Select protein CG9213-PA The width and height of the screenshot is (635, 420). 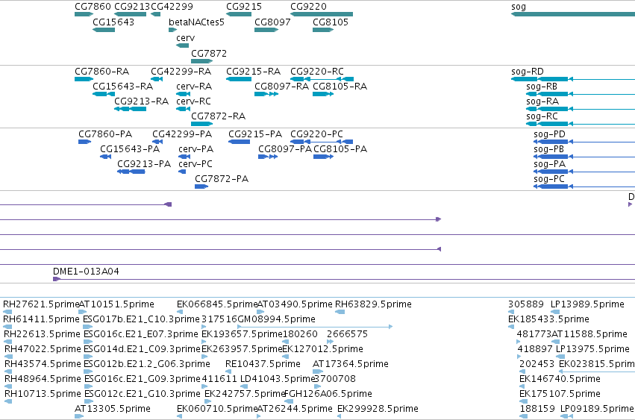pyautogui.click(x=131, y=172)
